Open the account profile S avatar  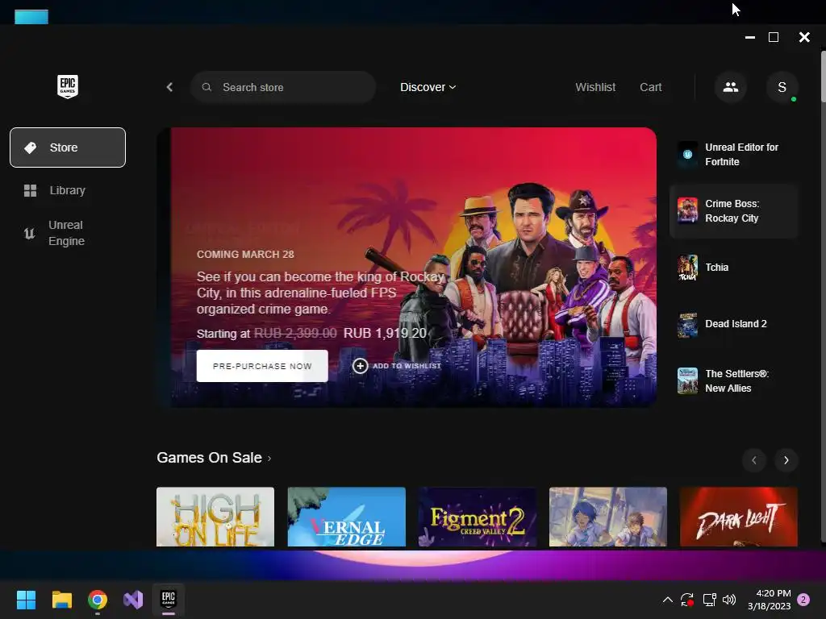click(782, 87)
